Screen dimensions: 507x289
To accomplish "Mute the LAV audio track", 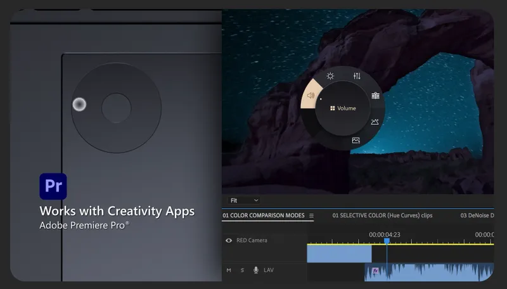I will pos(229,271).
